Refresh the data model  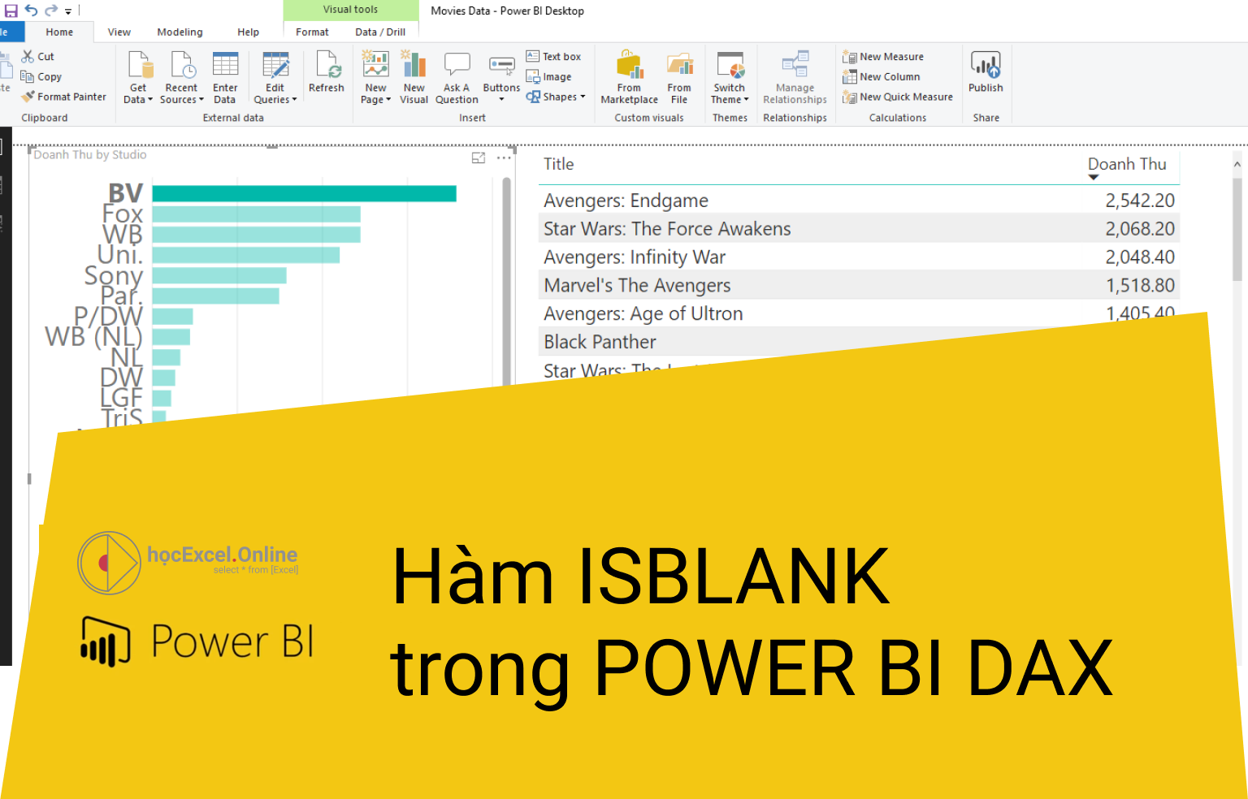(327, 72)
